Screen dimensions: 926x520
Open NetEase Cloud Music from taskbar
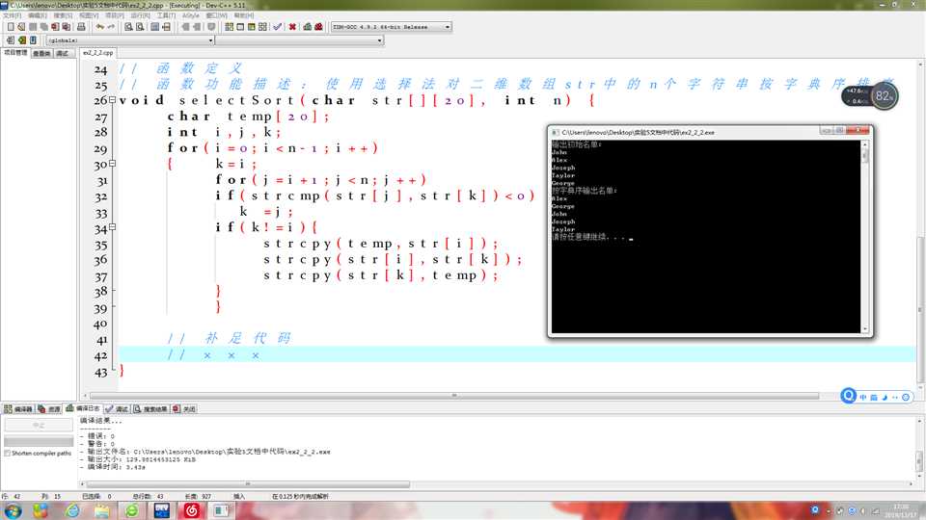click(192, 510)
